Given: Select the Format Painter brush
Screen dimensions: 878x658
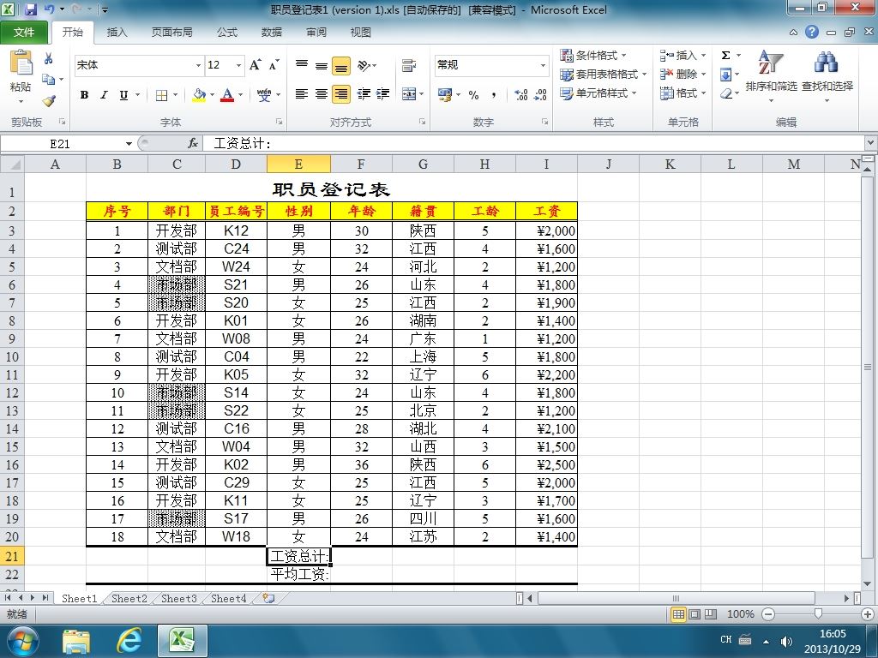Looking at the screenshot, I should click(x=49, y=101).
